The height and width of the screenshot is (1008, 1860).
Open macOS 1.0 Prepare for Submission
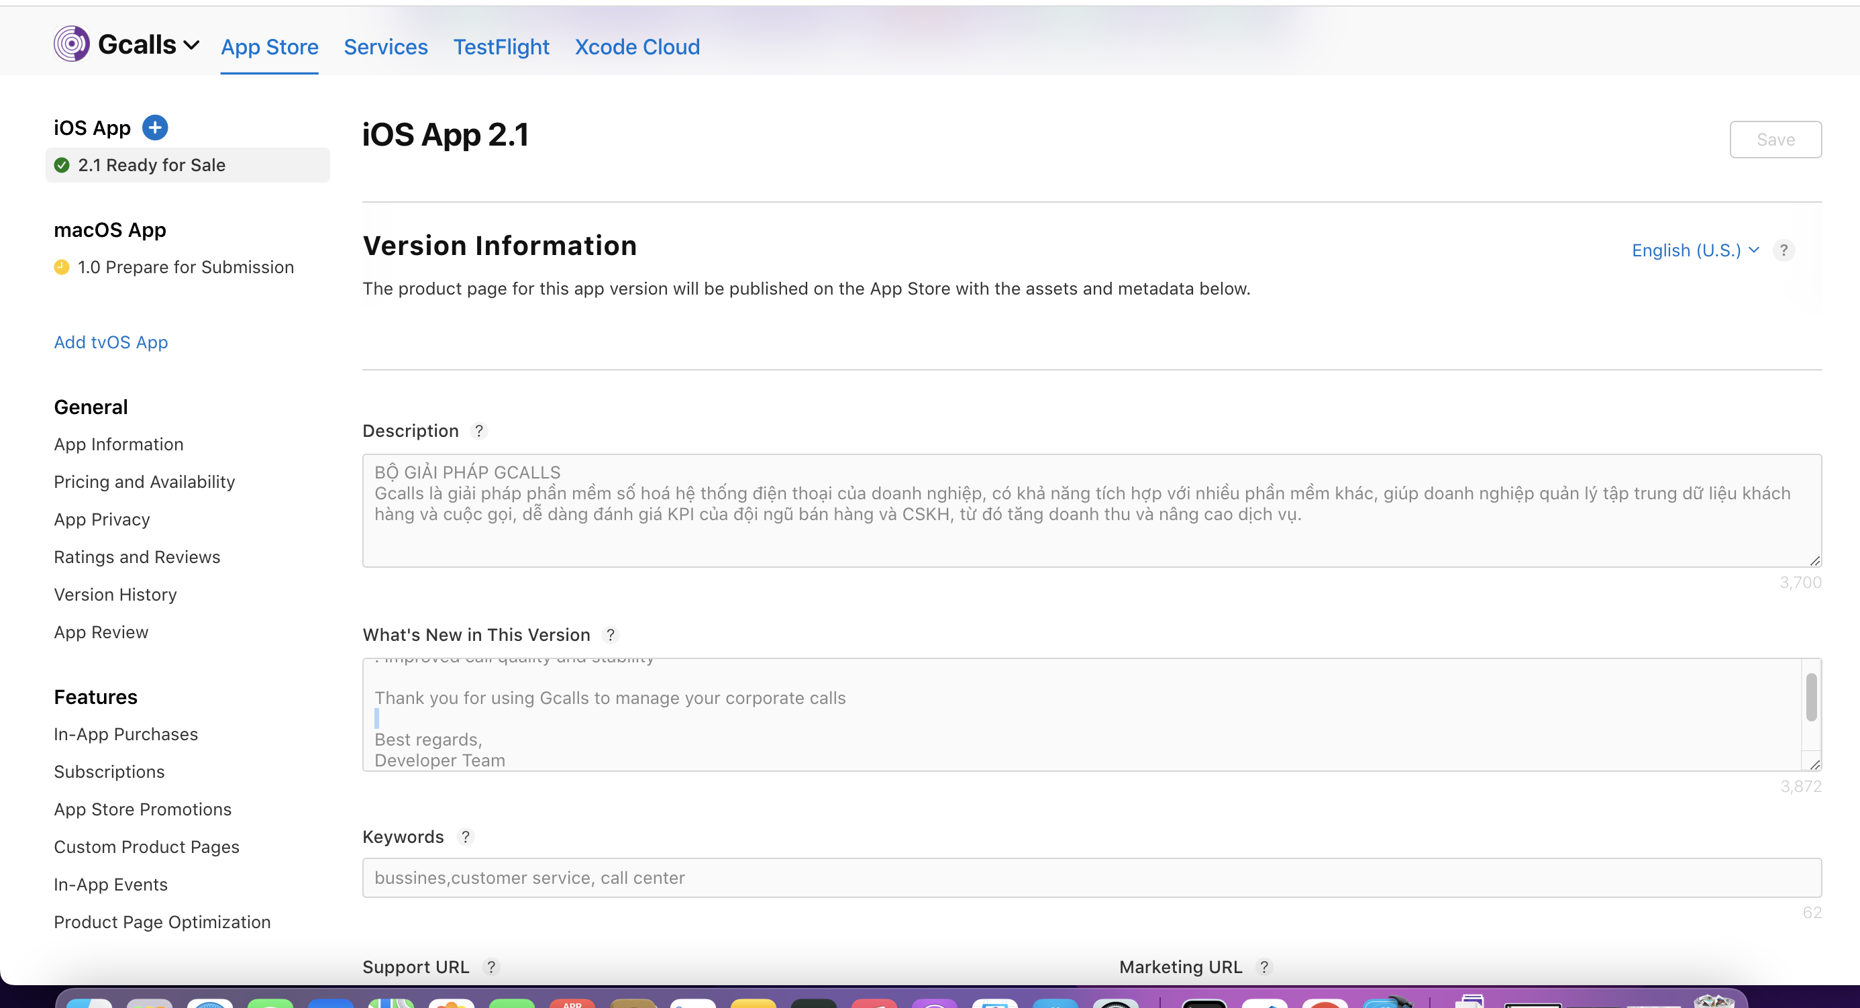click(x=186, y=267)
